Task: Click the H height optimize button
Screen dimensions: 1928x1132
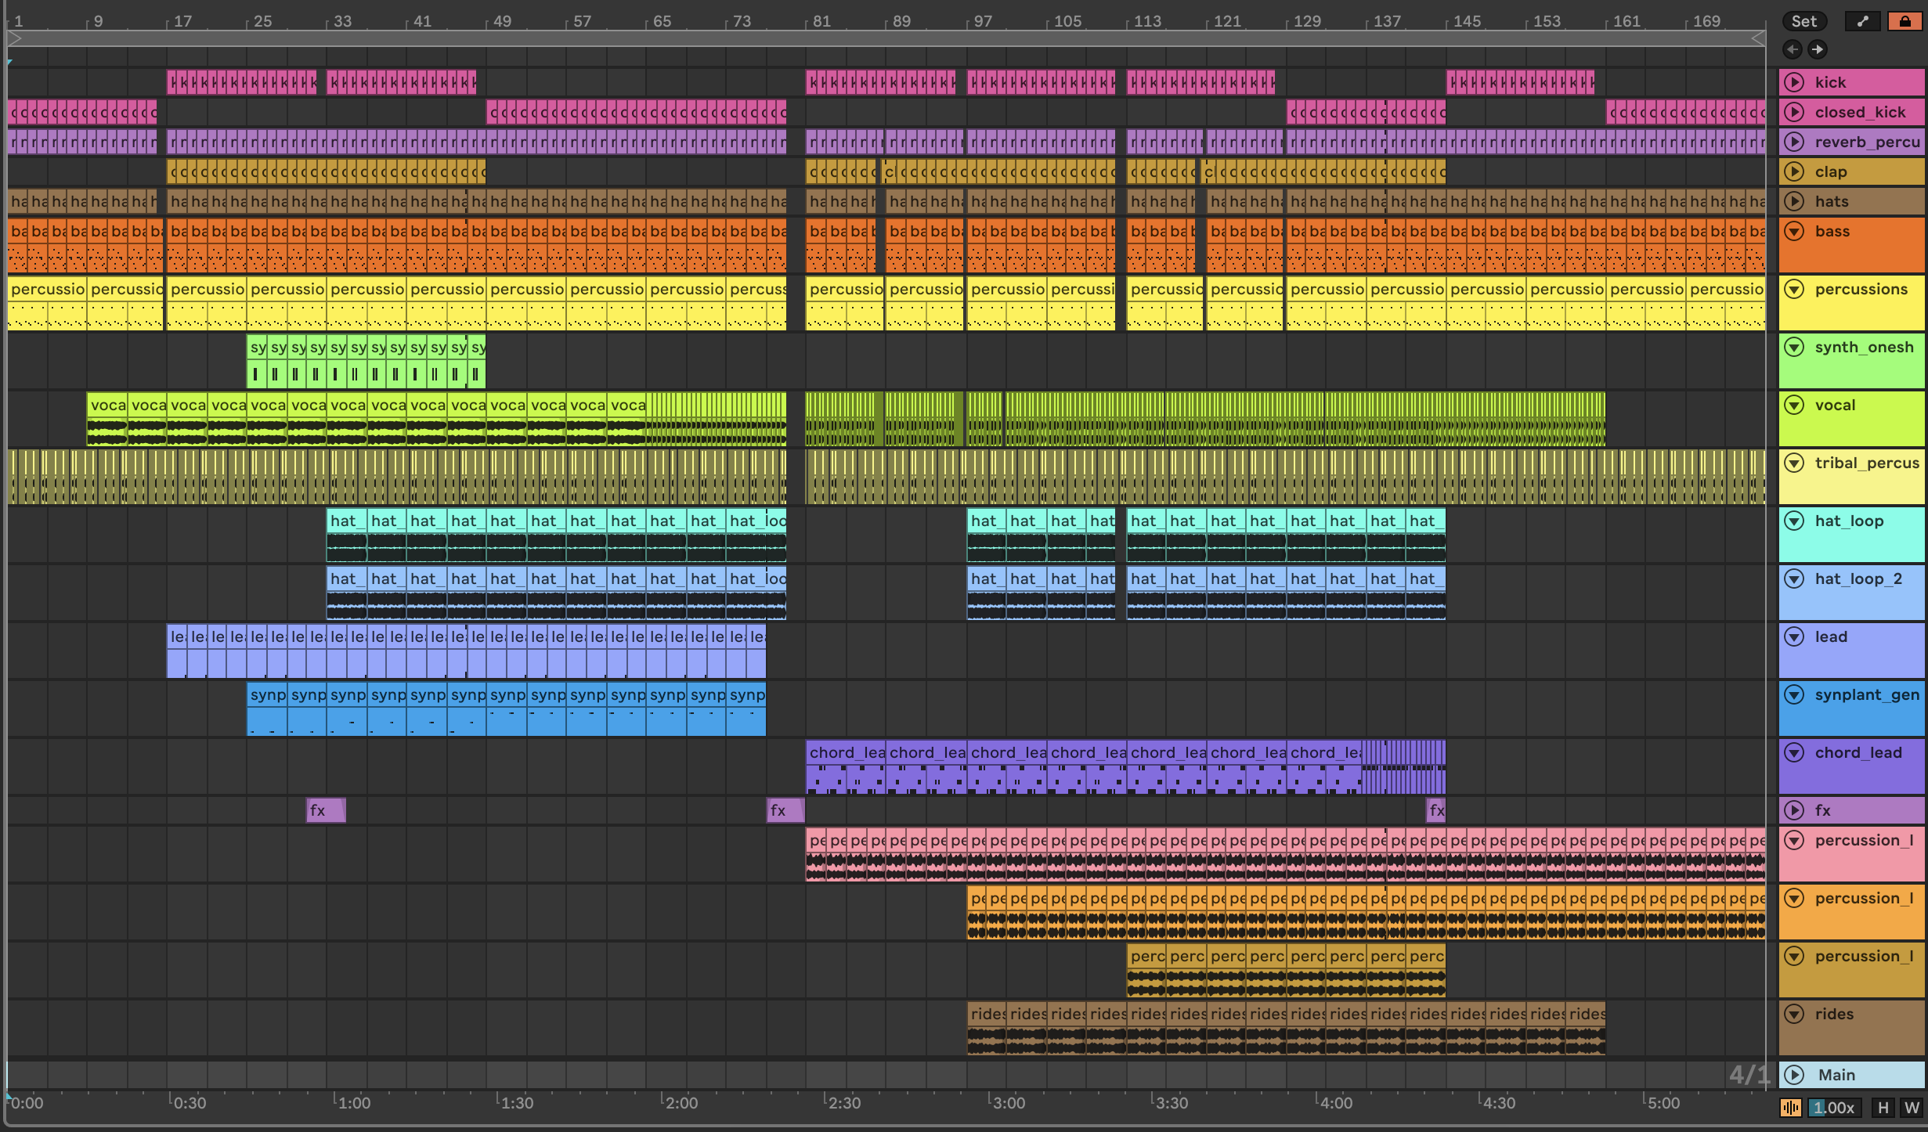Action: tap(1883, 1107)
